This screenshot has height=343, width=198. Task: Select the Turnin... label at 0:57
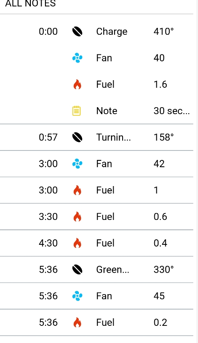[114, 137]
